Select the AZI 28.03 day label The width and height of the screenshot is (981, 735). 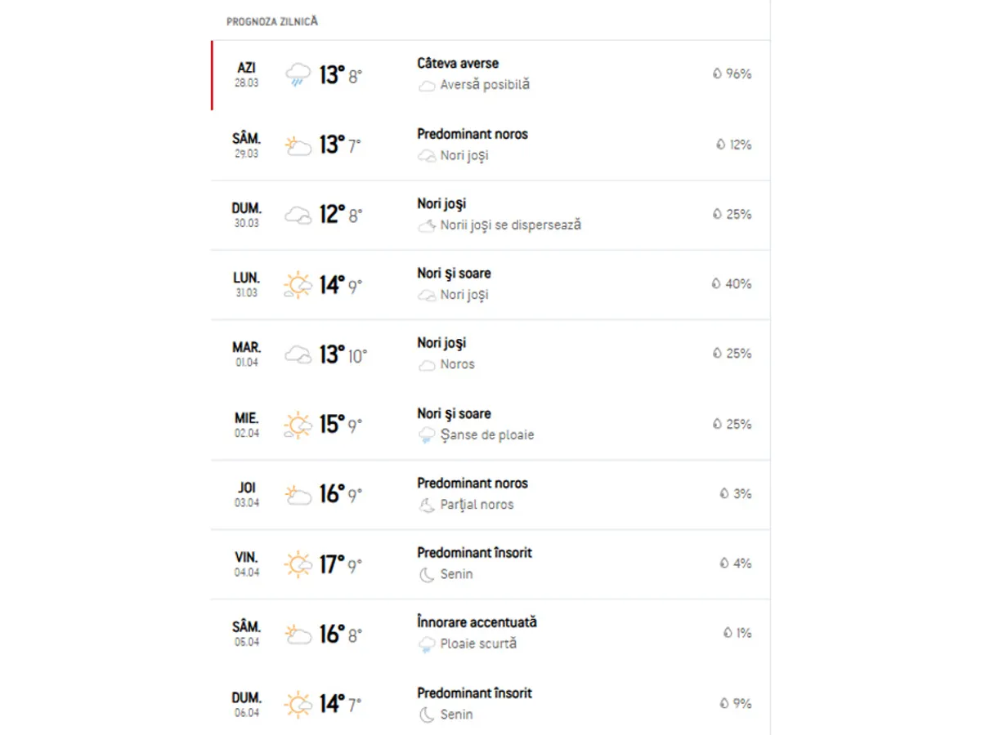[x=246, y=74]
